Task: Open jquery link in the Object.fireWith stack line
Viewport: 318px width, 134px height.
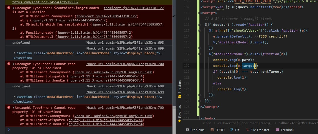Action: [x=128, y=24]
